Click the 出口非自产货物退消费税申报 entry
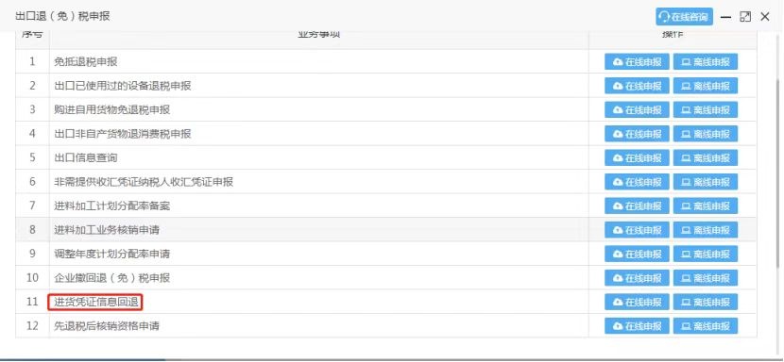 pyautogui.click(x=123, y=134)
